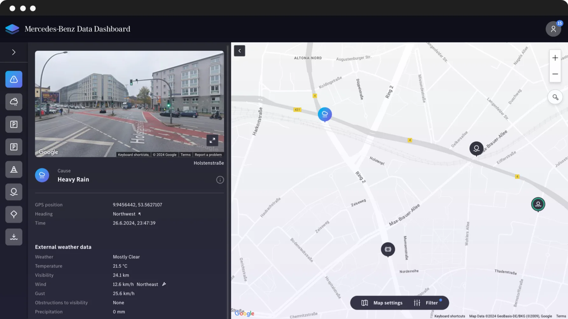
Task: Select the hazard warning triangle sidebar icon
Action: click(x=14, y=79)
